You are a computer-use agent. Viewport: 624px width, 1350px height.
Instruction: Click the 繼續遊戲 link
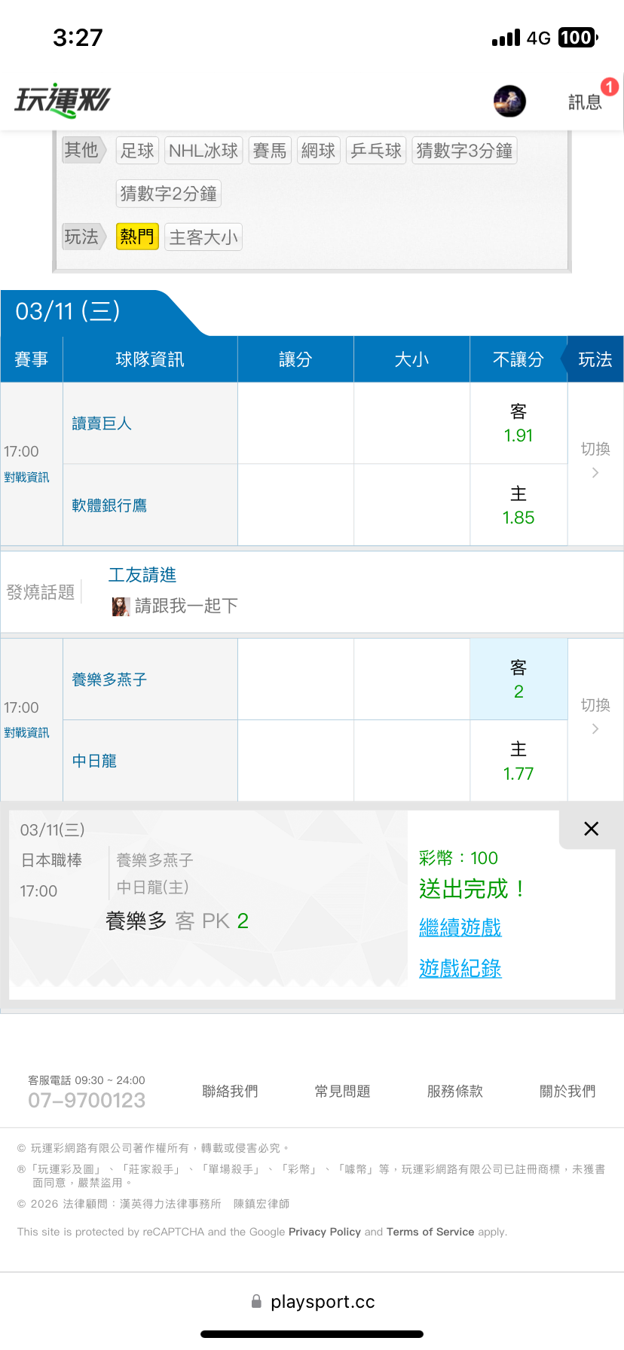coord(460,927)
